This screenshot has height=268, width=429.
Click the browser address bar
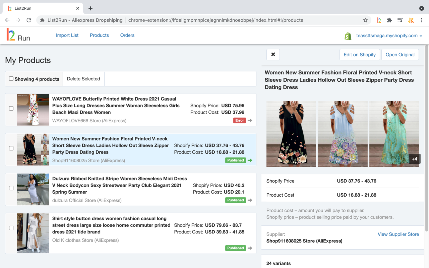click(x=203, y=20)
